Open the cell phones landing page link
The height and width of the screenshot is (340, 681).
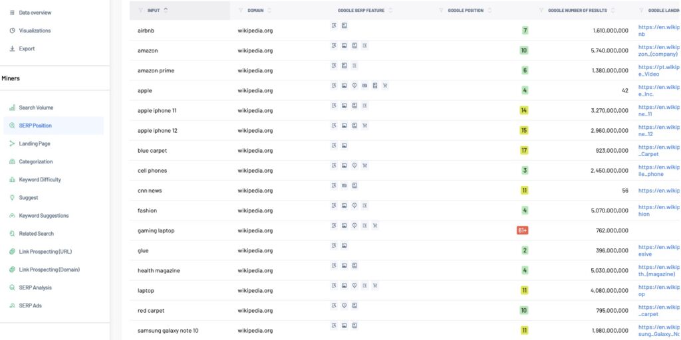coord(659,171)
